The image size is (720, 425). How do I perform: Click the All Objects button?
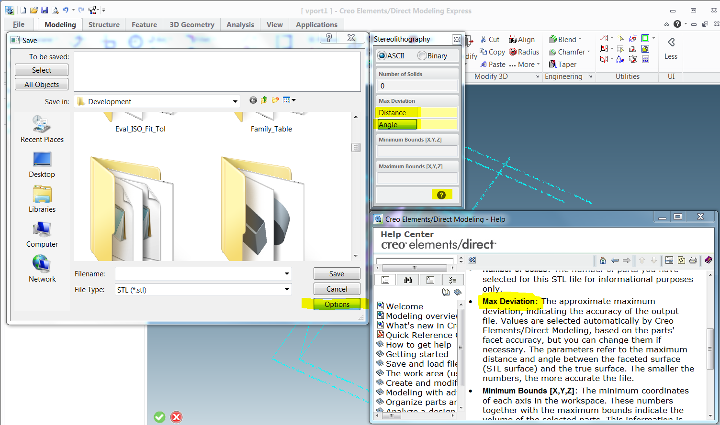(x=42, y=84)
